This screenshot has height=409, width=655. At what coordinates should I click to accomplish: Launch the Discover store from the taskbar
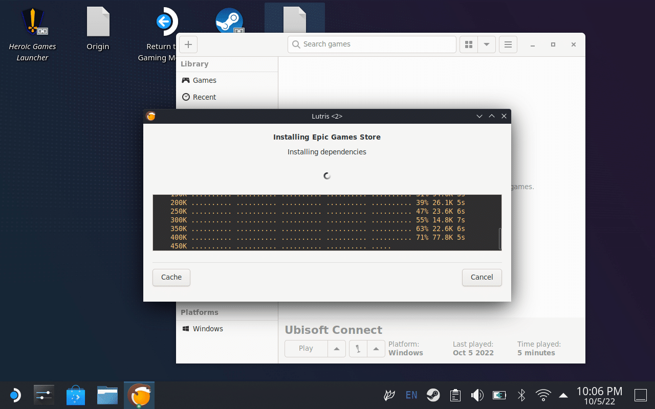[x=76, y=395]
